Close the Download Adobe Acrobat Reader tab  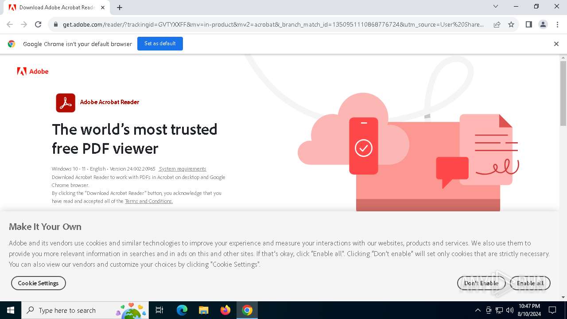coord(103,8)
